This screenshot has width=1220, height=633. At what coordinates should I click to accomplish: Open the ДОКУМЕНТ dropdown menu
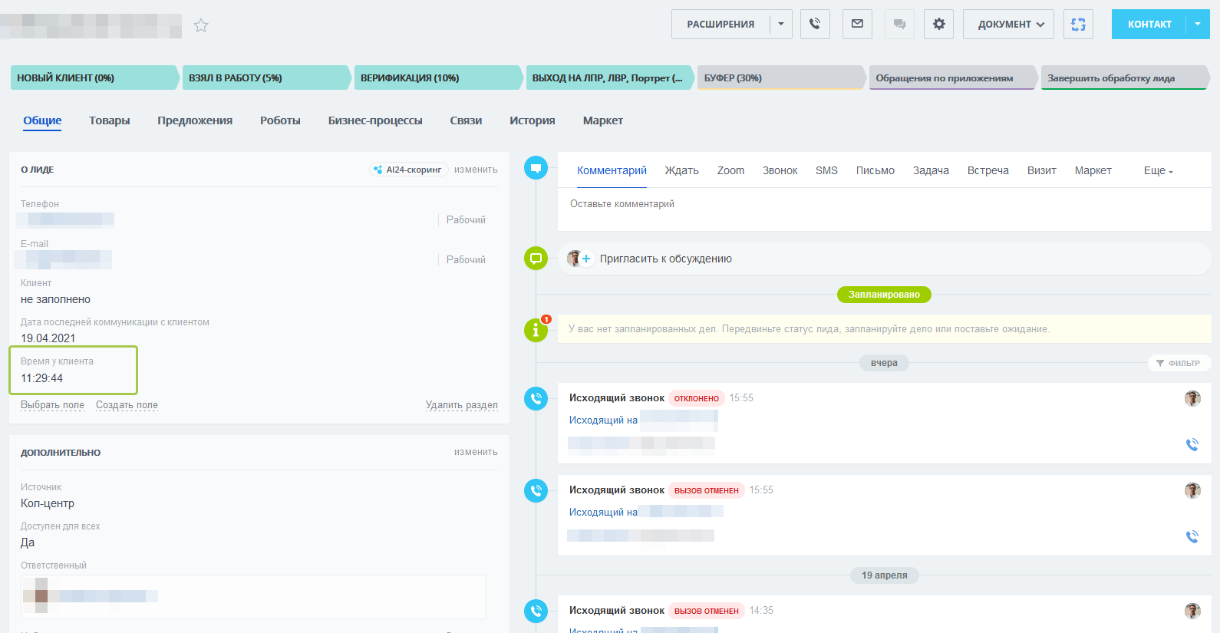pyautogui.click(x=1008, y=25)
